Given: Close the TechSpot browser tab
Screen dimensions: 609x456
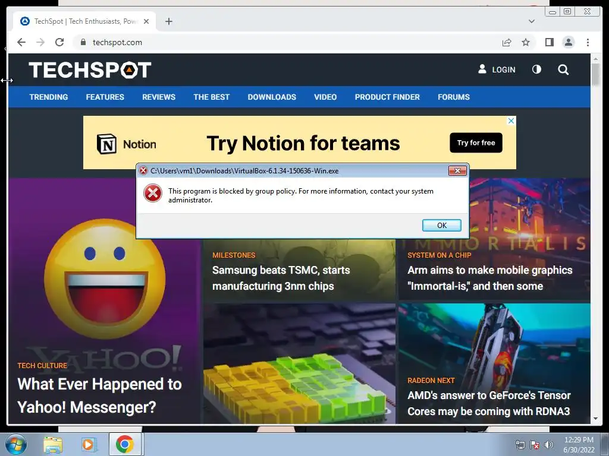Looking at the screenshot, I should (146, 21).
